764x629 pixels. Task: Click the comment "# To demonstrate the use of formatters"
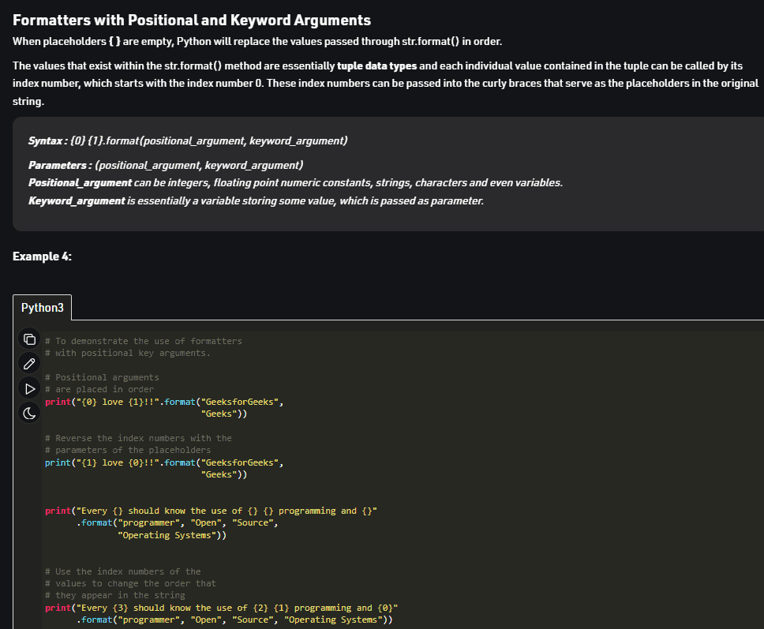pyautogui.click(x=144, y=341)
